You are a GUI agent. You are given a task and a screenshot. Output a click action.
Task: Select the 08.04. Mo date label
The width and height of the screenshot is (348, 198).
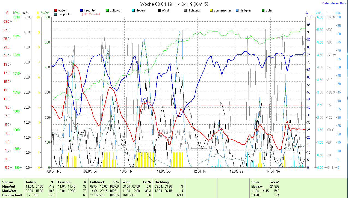coord(54,171)
